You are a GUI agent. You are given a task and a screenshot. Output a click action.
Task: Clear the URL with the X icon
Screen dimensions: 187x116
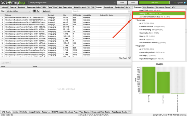click(x=115, y=2)
